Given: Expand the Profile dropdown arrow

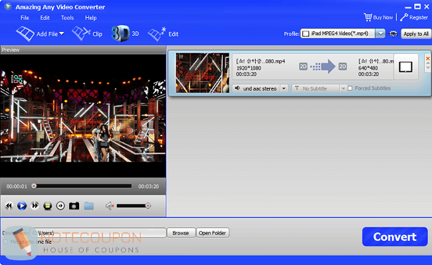Looking at the screenshot, I should click(380, 34).
